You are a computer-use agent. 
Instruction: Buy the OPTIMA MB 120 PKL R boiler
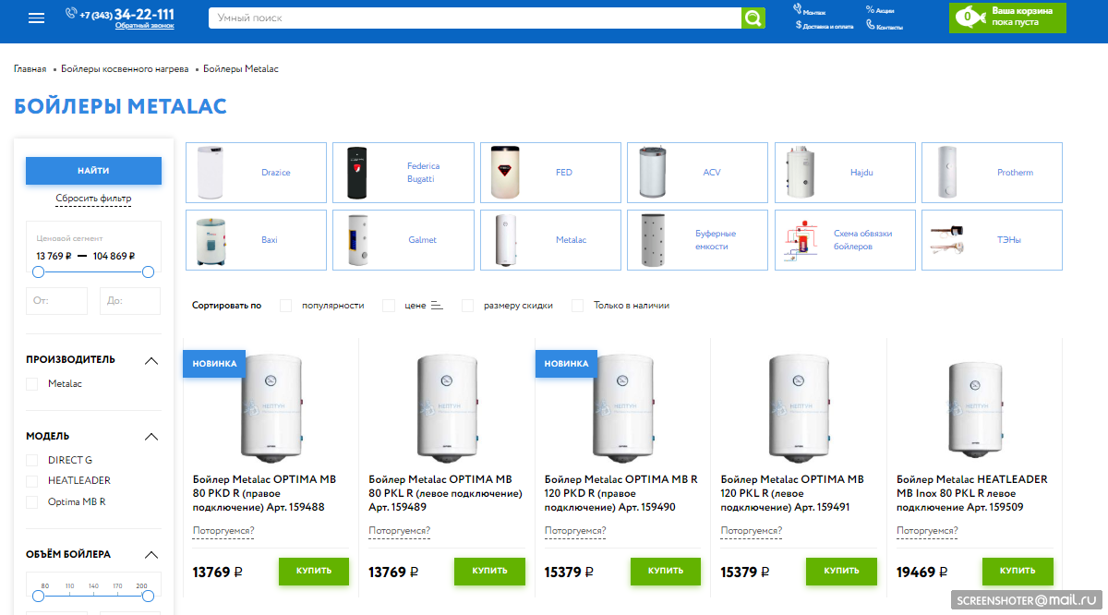tap(841, 571)
